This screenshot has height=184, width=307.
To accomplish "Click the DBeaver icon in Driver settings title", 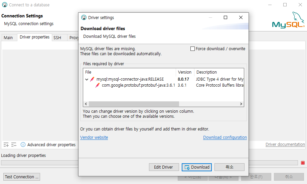I will (x=84, y=17).
